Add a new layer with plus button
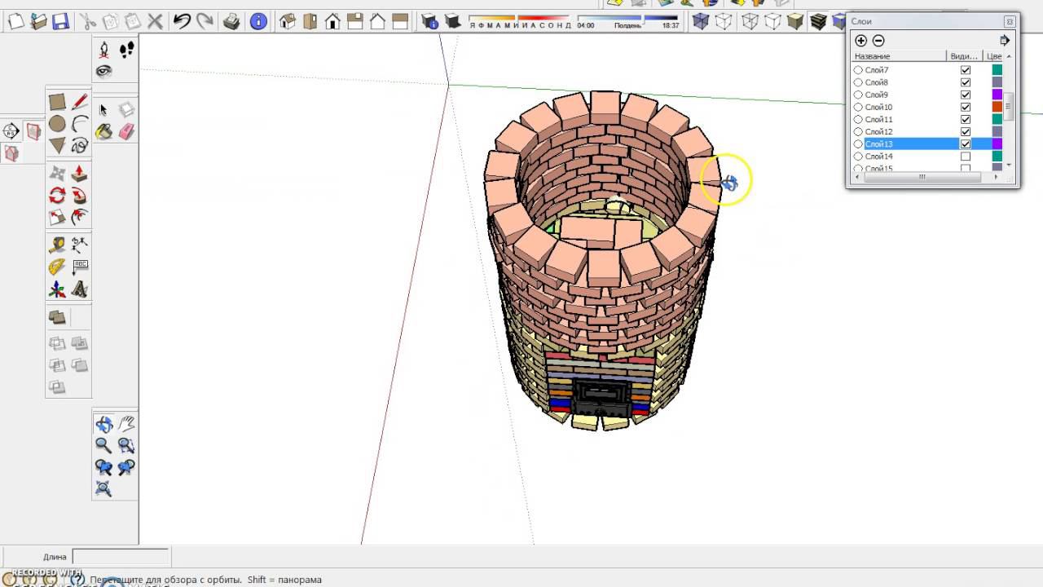 pos(860,40)
